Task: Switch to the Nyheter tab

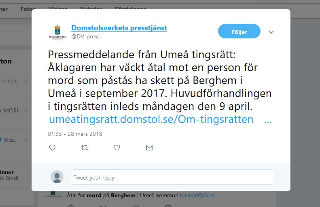Action: click(91, 8)
